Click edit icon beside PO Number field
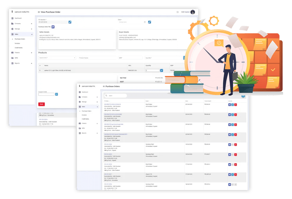This screenshot has width=292, height=199. (x=70, y=21)
